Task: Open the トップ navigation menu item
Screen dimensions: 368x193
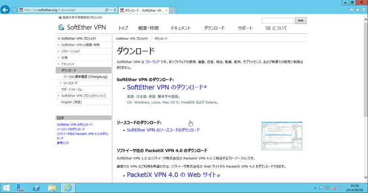Action: click(123, 28)
